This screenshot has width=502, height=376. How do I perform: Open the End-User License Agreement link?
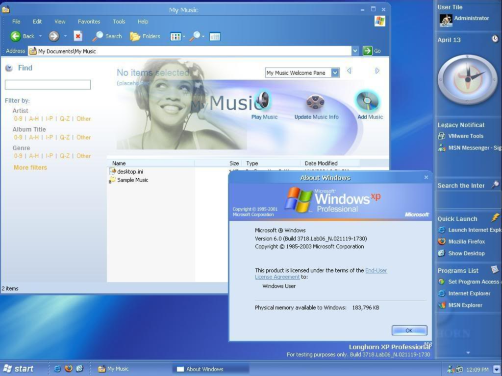tap(321, 274)
